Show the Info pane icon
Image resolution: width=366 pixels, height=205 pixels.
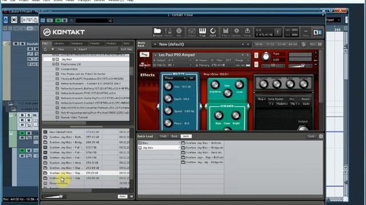point(179,32)
